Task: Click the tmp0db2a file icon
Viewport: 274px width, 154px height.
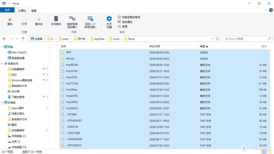Action: [x=63, y=108]
